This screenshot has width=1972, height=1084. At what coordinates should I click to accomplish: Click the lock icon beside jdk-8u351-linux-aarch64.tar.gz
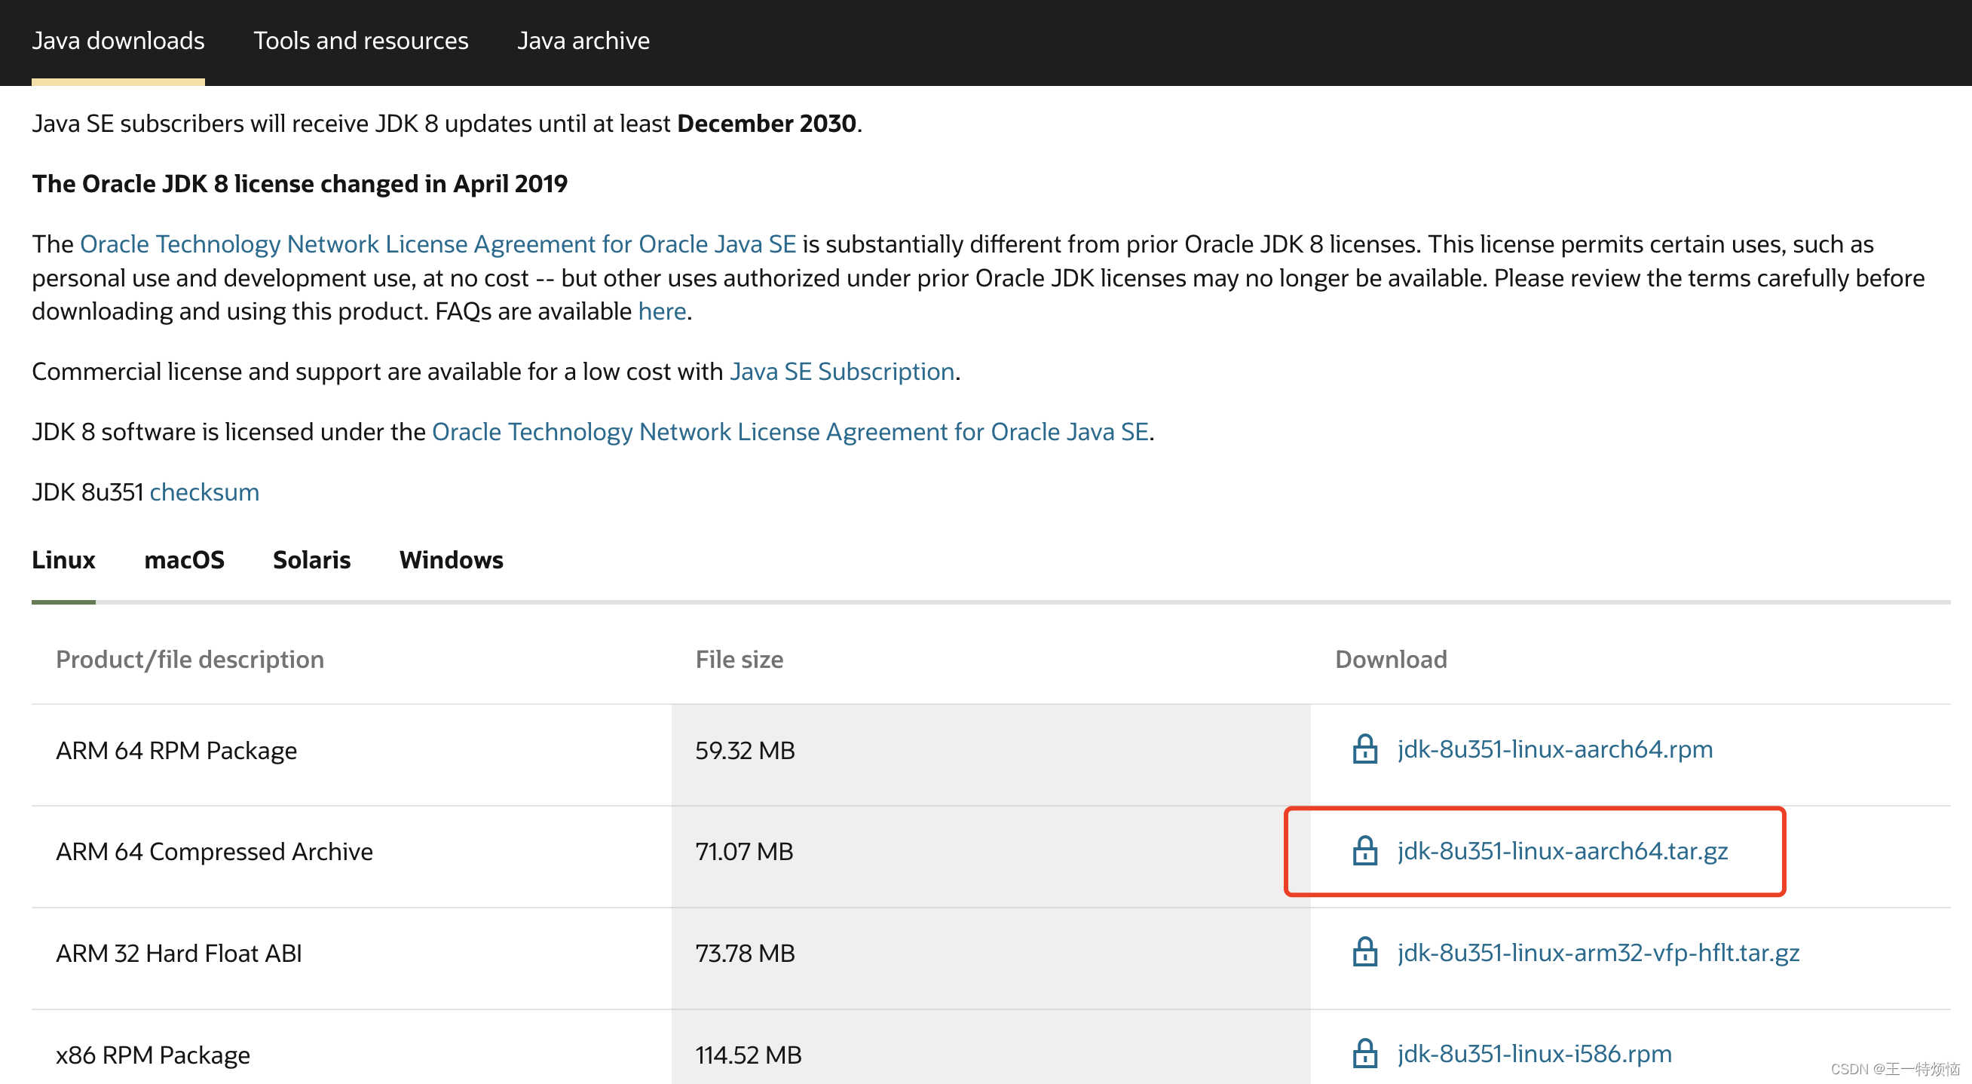pyautogui.click(x=1364, y=850)
